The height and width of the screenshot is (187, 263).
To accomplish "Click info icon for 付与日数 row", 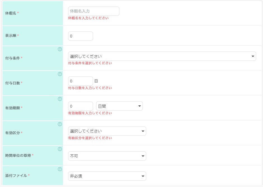I will (60, 74).
